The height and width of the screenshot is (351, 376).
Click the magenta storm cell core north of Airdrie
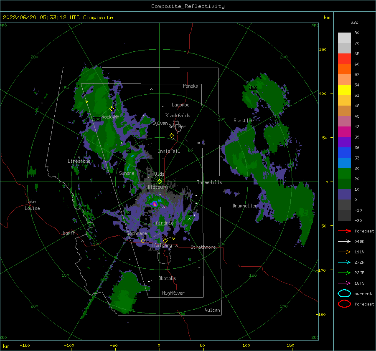155,204
